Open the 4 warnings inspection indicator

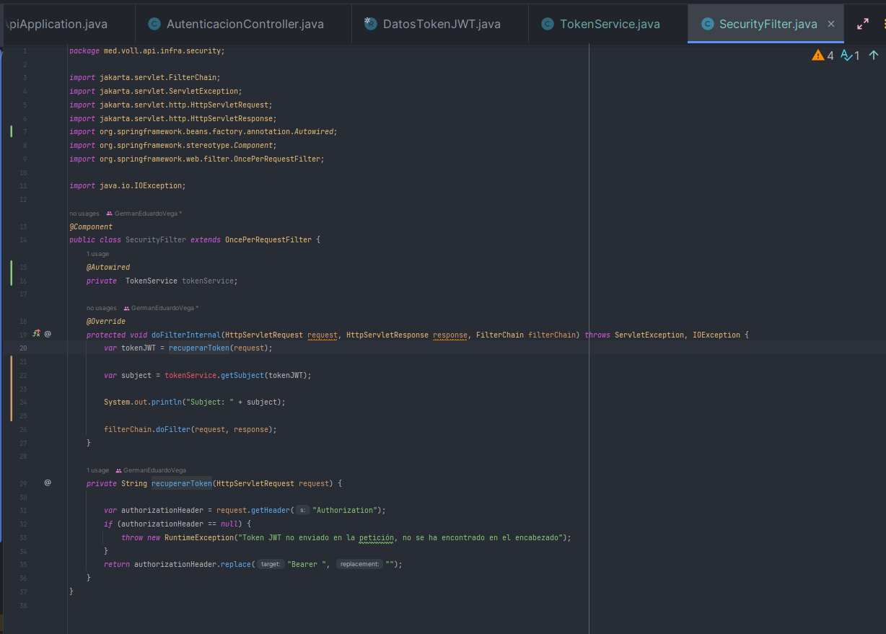823,56
